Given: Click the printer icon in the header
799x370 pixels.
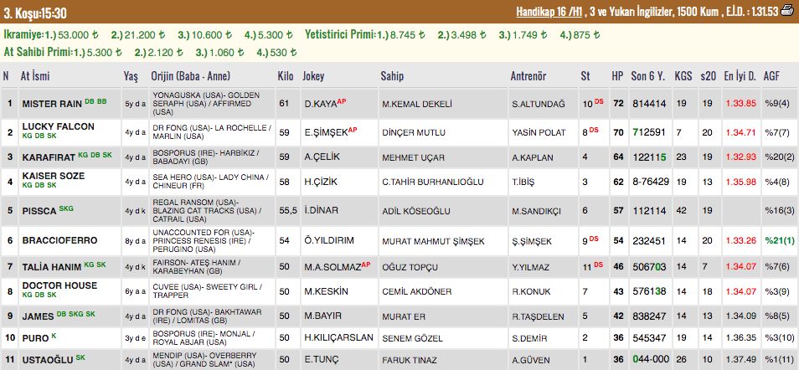Looking at the screenshot, I should click(x=787, y=11).
